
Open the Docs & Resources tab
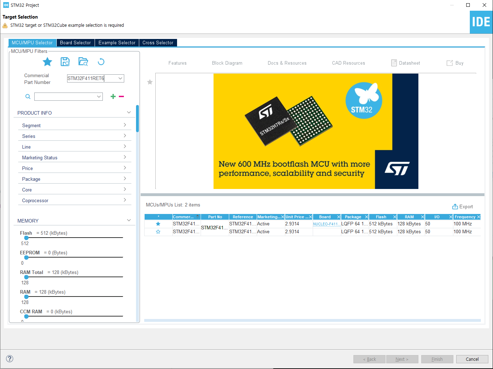point(287,63)
